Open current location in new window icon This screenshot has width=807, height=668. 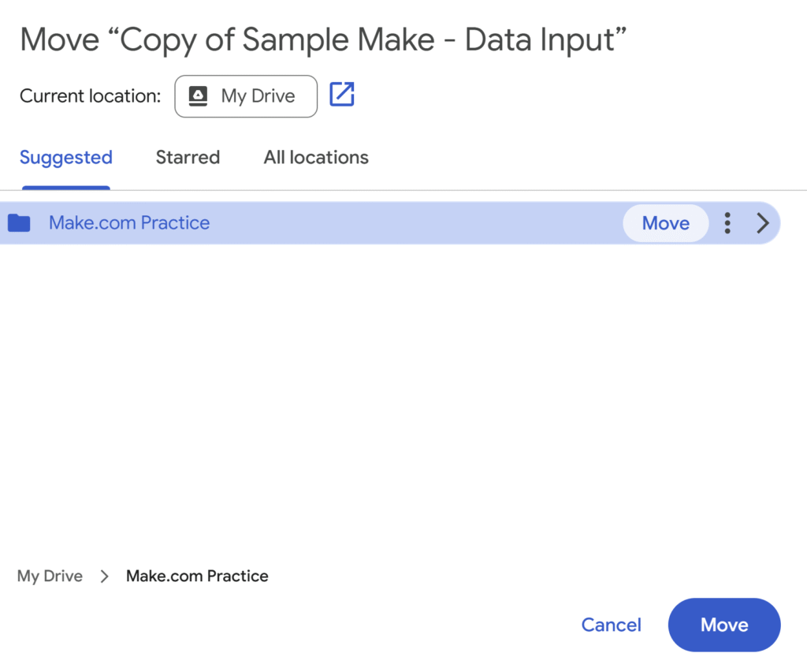click(342, 95)
